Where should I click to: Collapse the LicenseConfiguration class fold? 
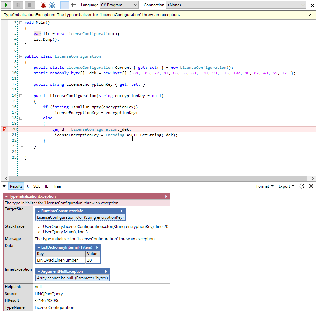click(21, 56)
